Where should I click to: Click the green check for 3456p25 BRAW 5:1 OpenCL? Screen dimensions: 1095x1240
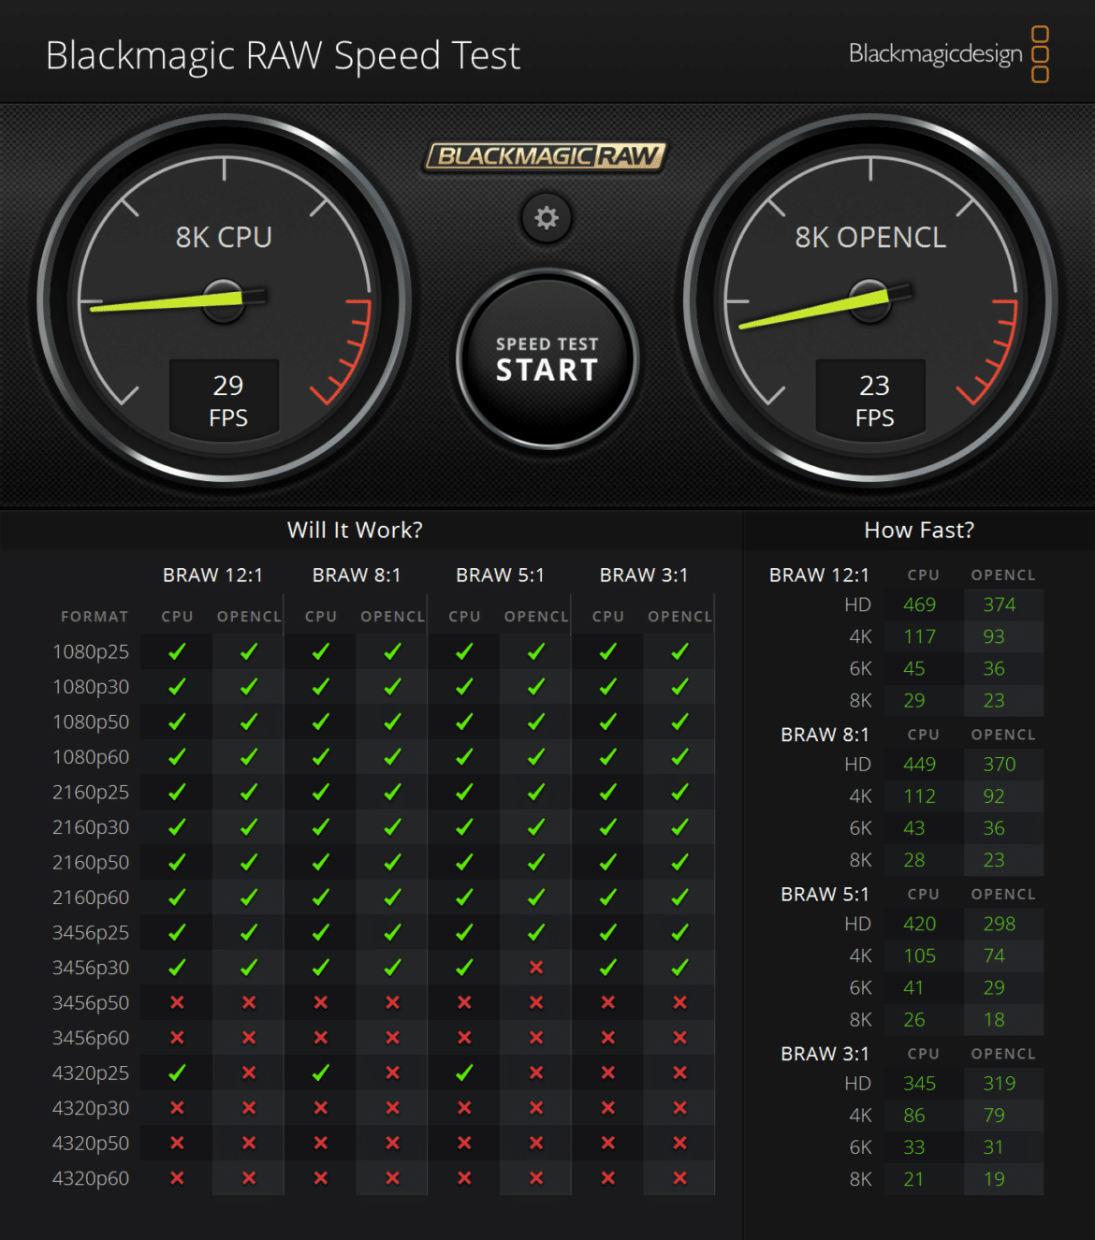[x=536, y=932]
